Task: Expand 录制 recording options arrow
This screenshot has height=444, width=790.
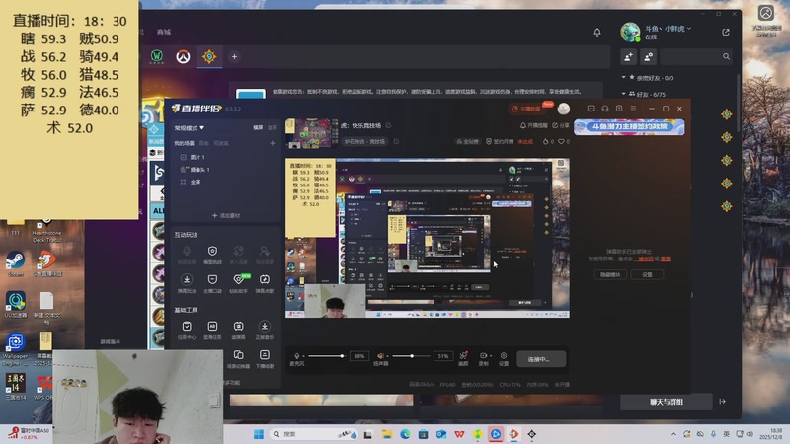Action: [x=491, y=356]
